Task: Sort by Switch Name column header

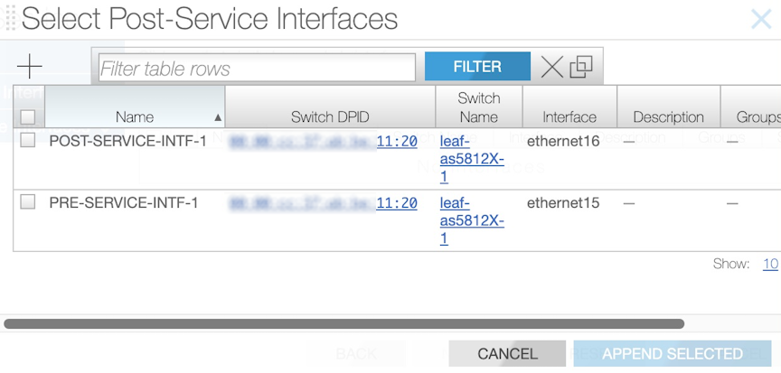Action: click(479, 107)
